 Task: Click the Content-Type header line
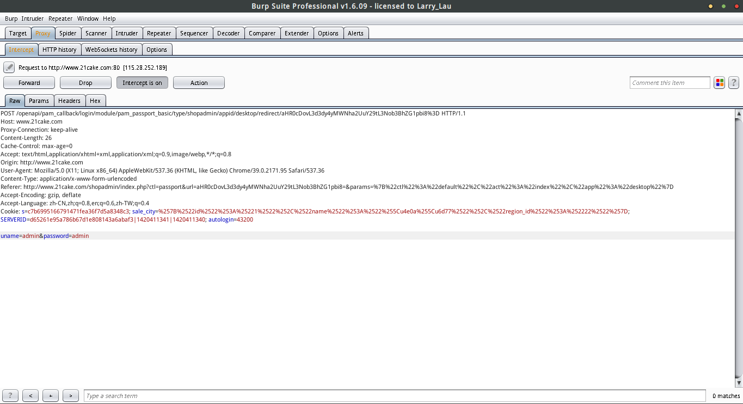[x=69, y=179]
